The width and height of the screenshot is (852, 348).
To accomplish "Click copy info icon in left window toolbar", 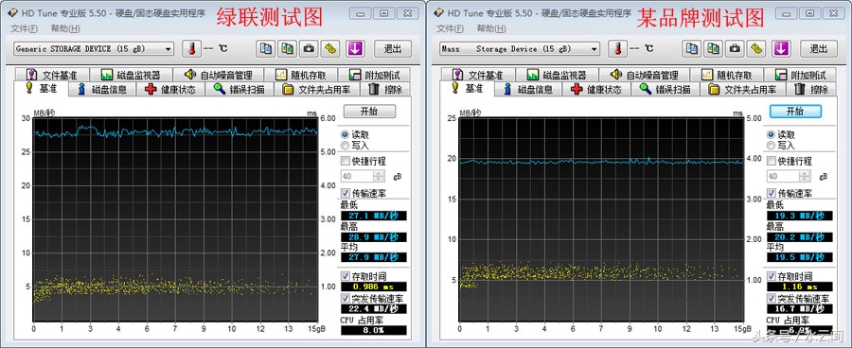I will 266,48.
